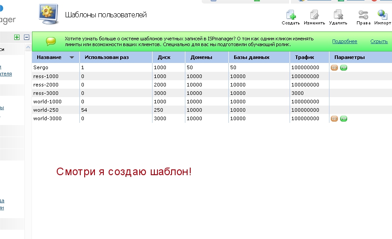This screenshot has height=239, width=392.
Task: Open the Подробнее link in banner
Action: (x=345, y=41)
